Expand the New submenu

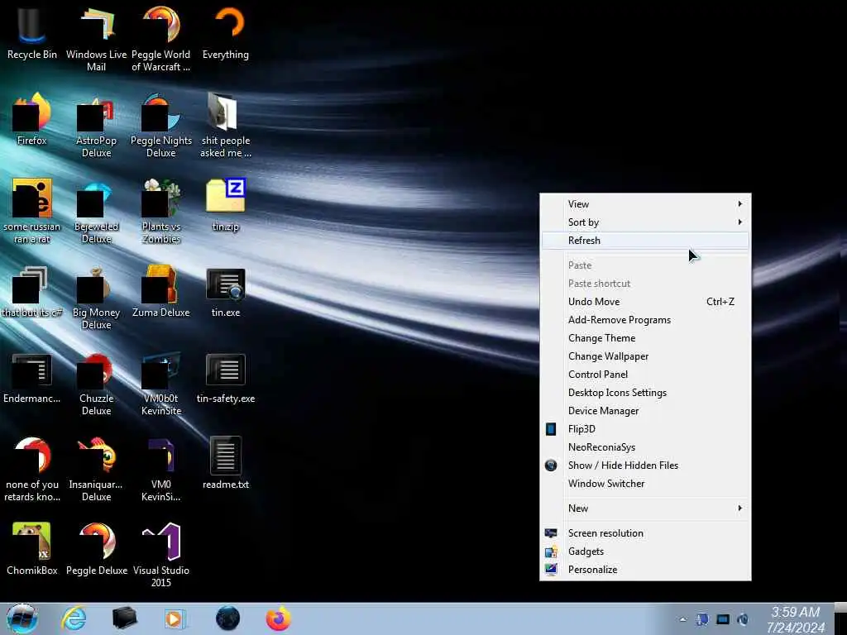(645, 508)
